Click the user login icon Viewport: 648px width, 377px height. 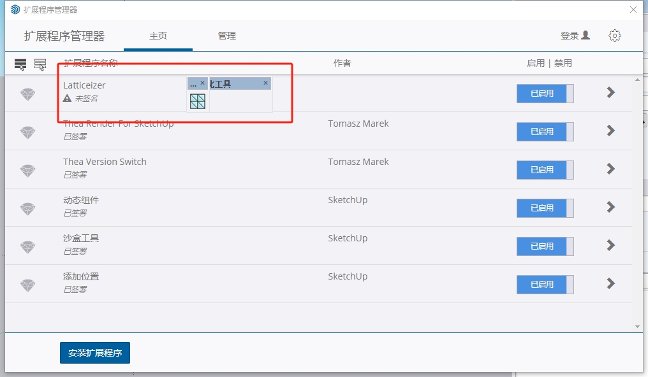click(585, 35)
